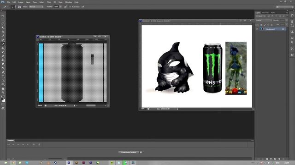Open the Layers panel flyout menu
The image size is (295, 165).
287,13
